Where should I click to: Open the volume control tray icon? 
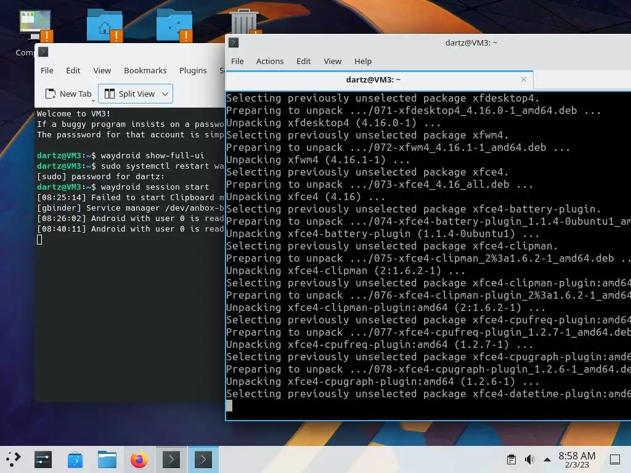click(x=529, y=459)
